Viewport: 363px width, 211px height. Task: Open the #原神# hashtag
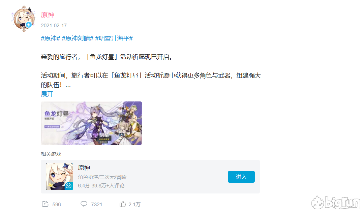[51, 38]
